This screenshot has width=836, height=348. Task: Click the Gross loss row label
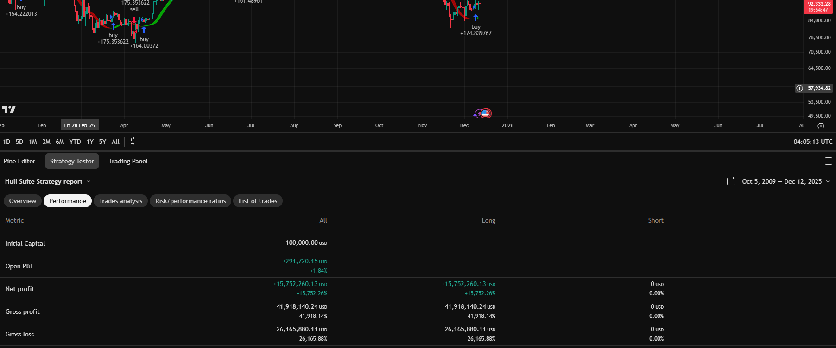click(19, 334)
